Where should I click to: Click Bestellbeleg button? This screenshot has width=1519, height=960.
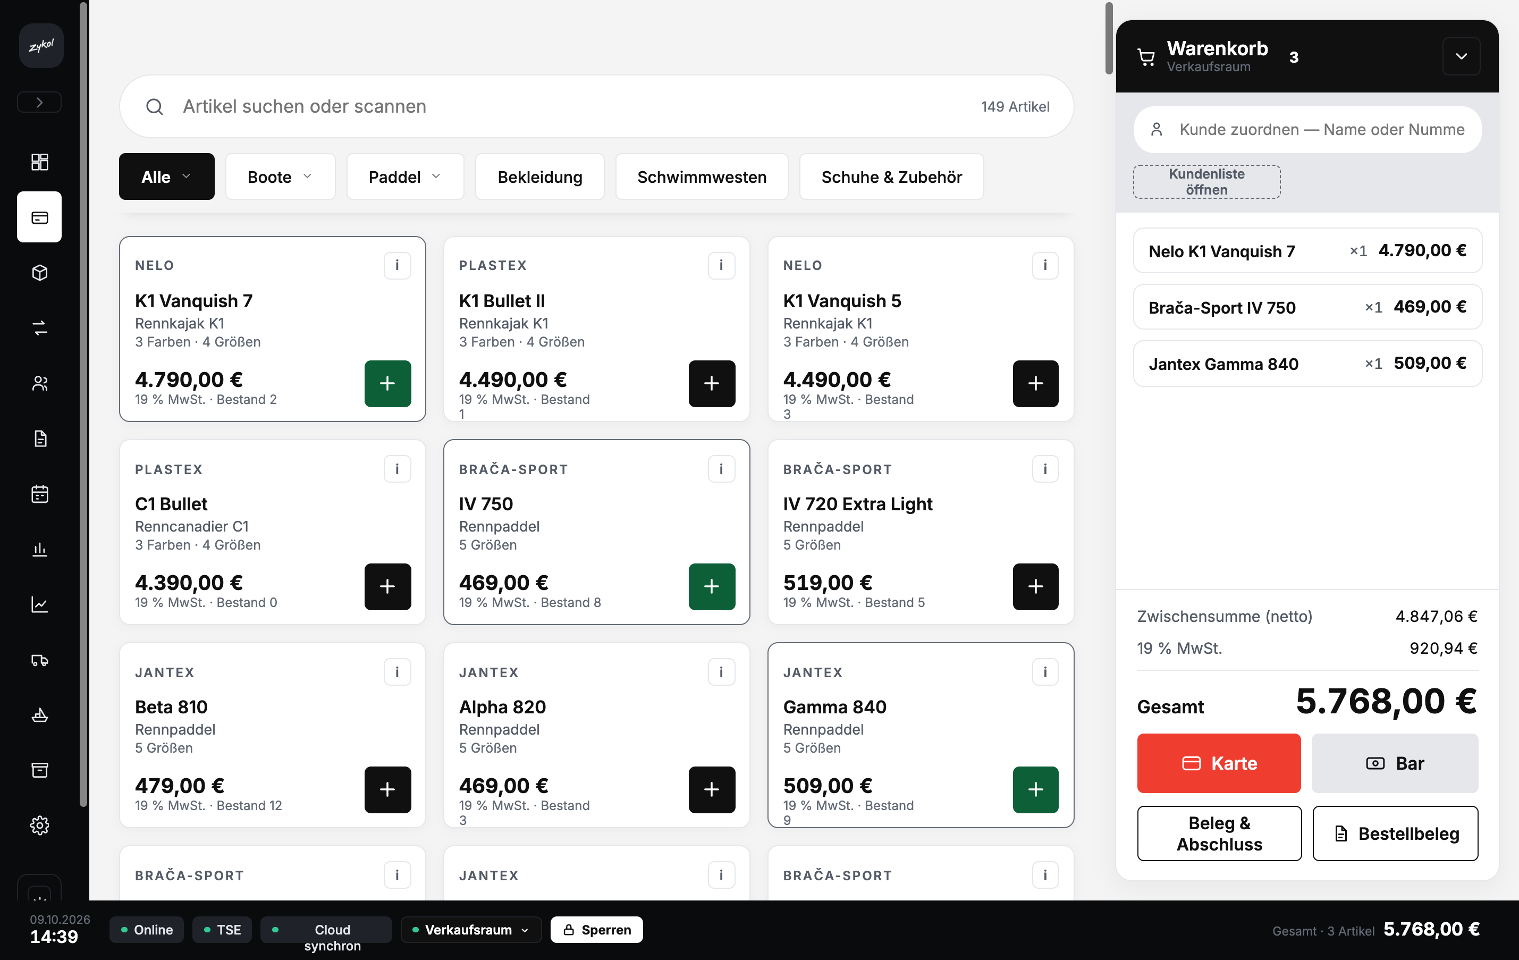coord(1395,833)
